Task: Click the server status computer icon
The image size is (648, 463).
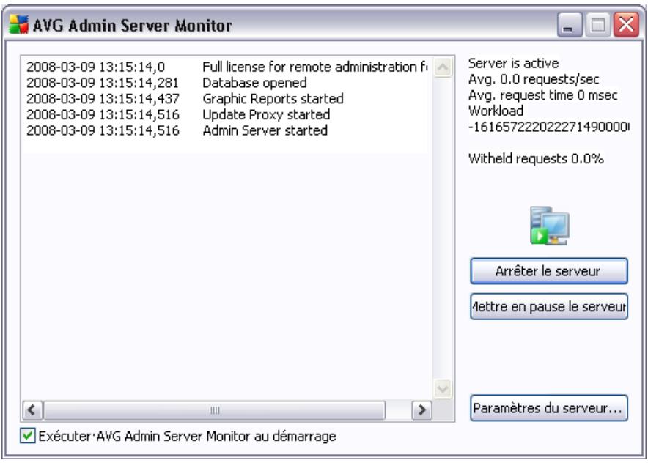Action: (x=549, y=226)
